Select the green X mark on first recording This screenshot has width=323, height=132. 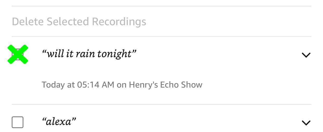point(18,54)
